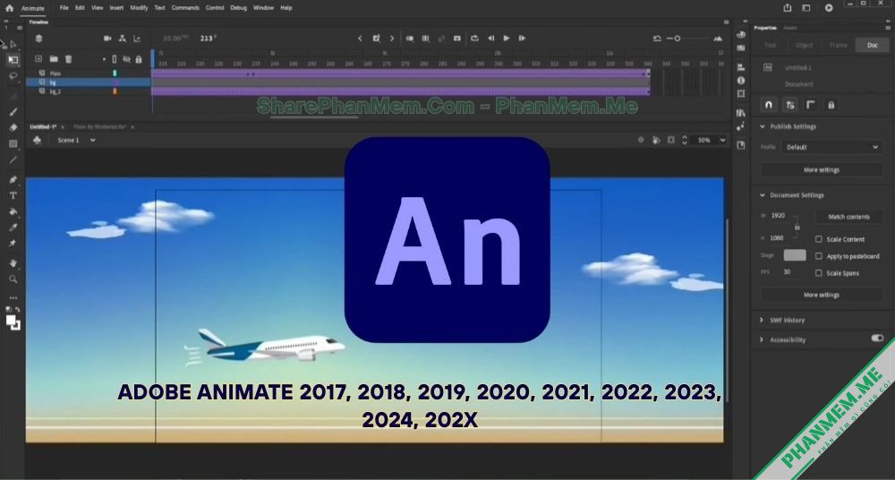The width and height of the screenshot is (895, 480).
Task: Step back one frame
Action: click(x=490, y=39)
